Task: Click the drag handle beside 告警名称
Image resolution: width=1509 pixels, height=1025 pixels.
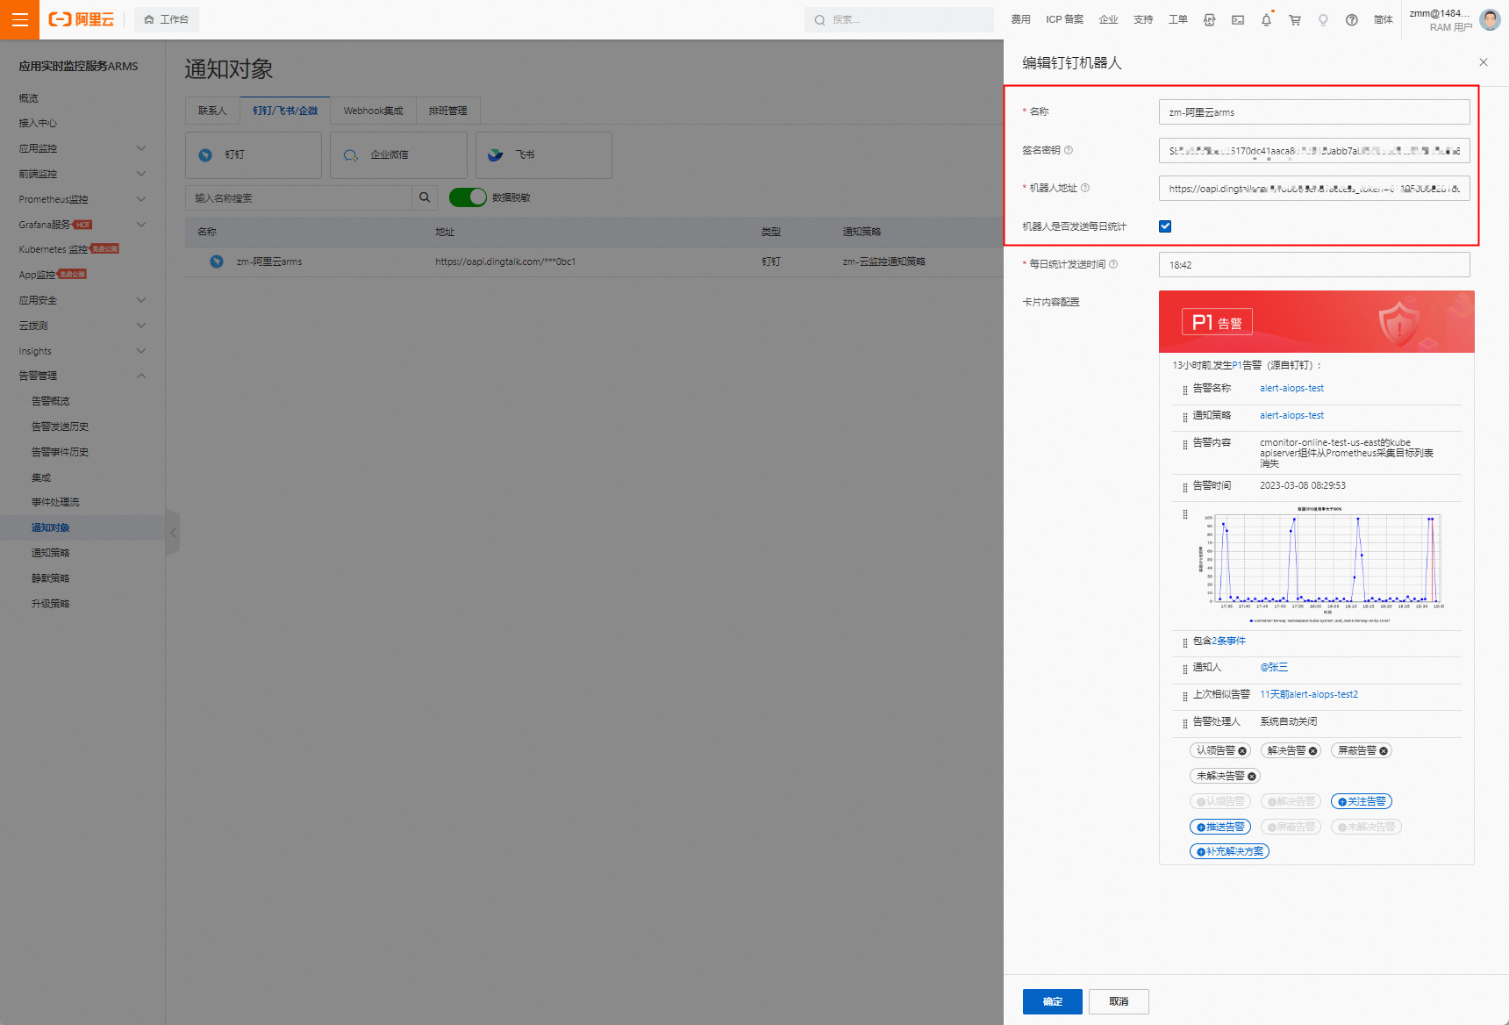Action: click(1185, 390)
